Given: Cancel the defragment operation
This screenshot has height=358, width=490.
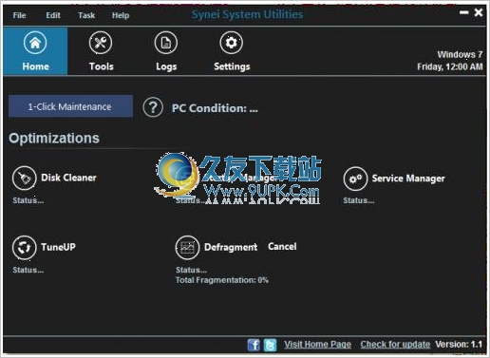Looking at the screenshot, I should coord(282,246).
